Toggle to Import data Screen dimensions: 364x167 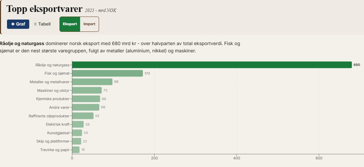click(89, 24)
